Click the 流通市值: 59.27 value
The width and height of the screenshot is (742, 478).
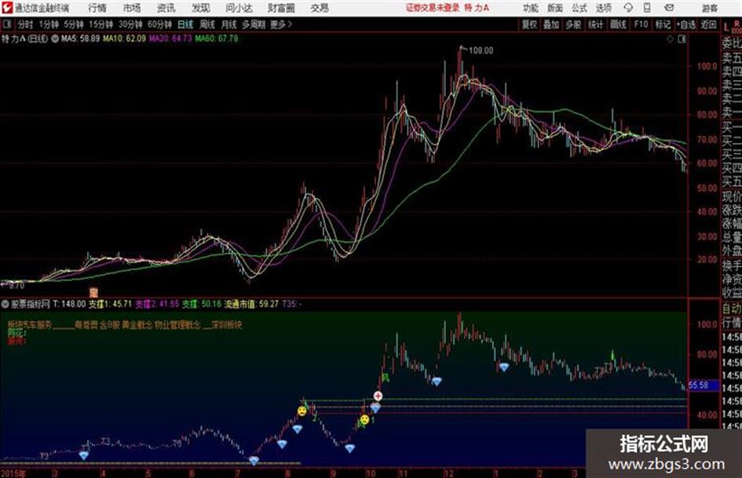(251, 305)
